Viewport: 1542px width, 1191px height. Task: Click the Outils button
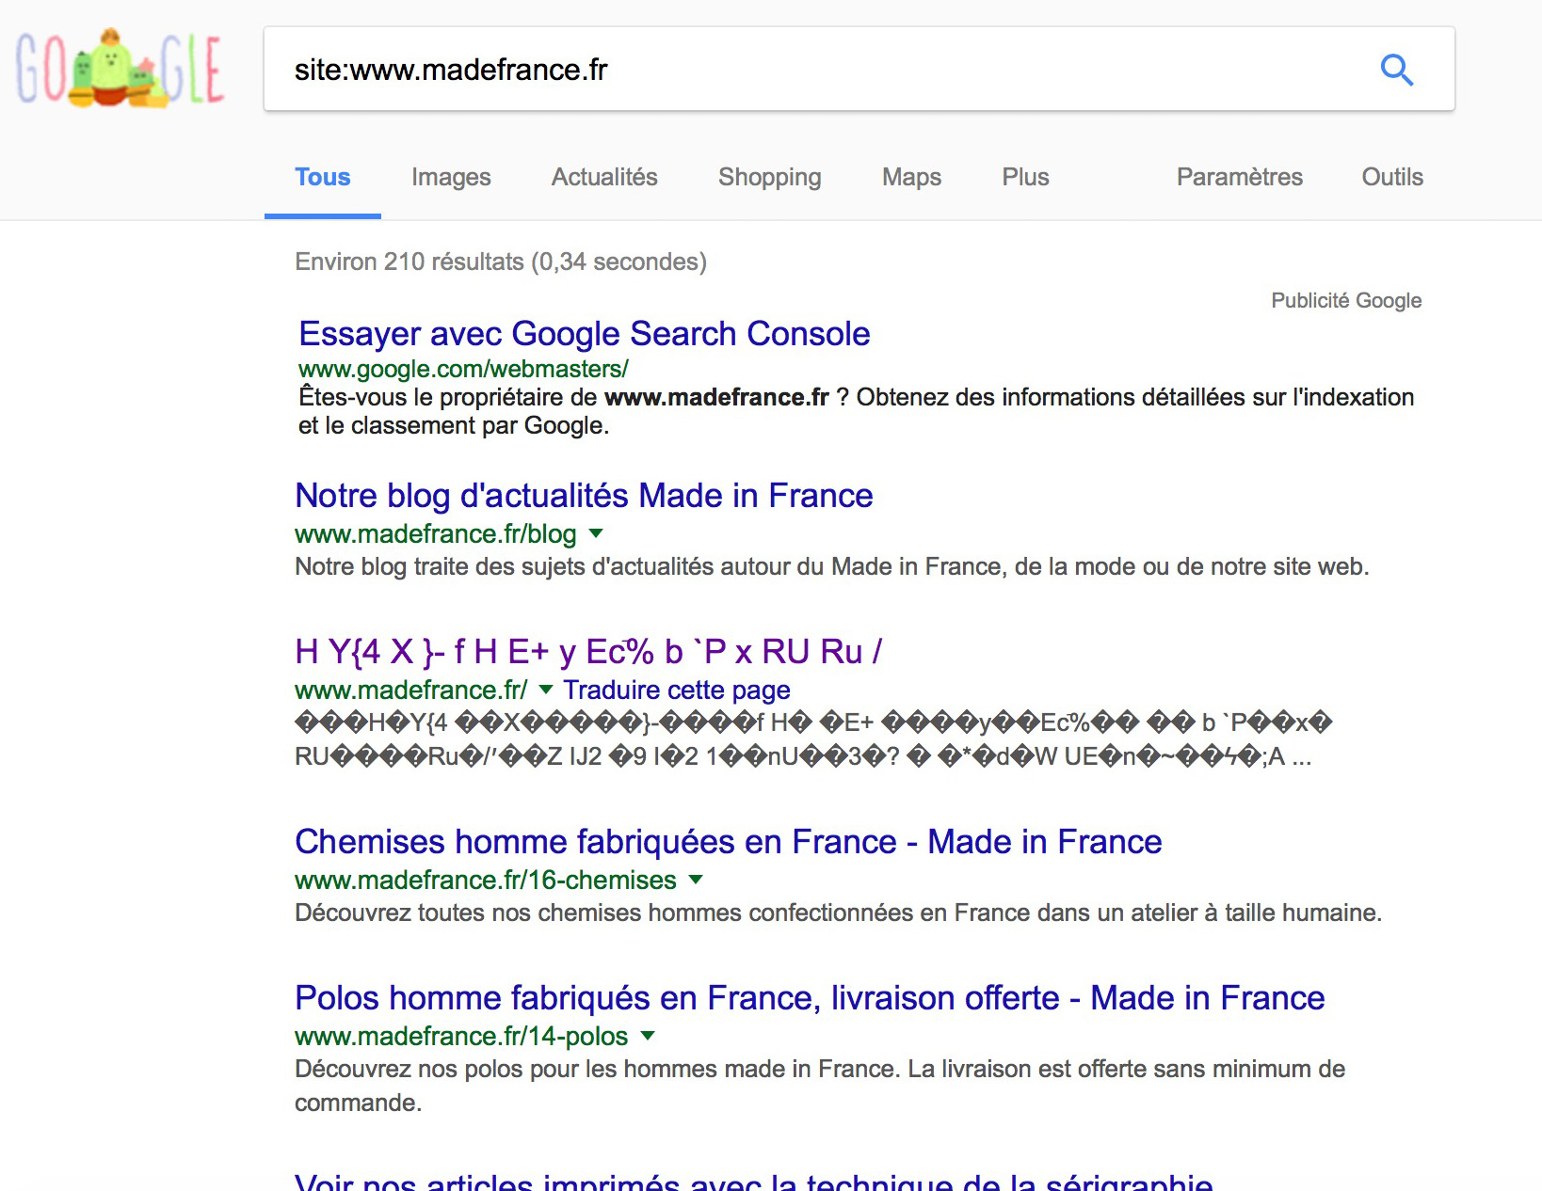point(1392,177)
